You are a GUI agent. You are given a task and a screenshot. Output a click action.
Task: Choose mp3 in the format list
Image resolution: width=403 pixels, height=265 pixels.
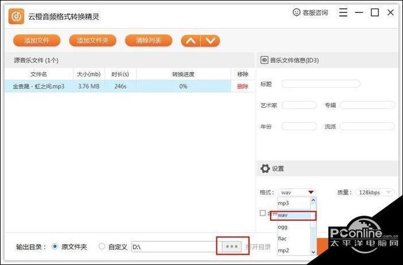[293, 203]
